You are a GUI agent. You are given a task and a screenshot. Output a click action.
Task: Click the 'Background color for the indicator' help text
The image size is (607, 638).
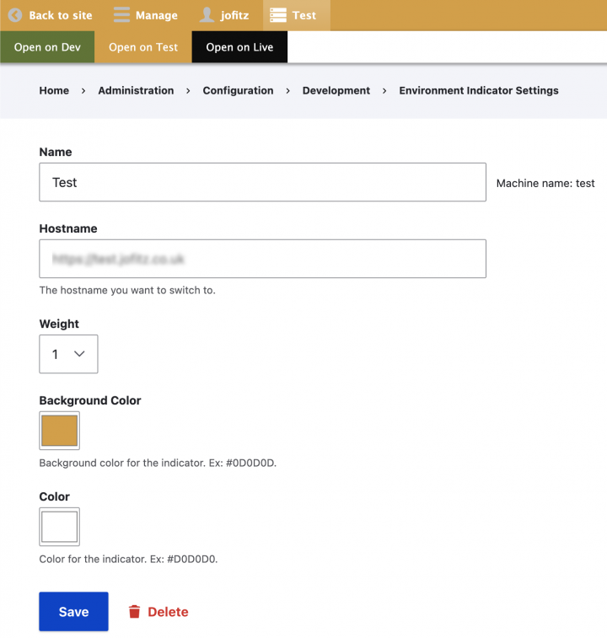158,463
